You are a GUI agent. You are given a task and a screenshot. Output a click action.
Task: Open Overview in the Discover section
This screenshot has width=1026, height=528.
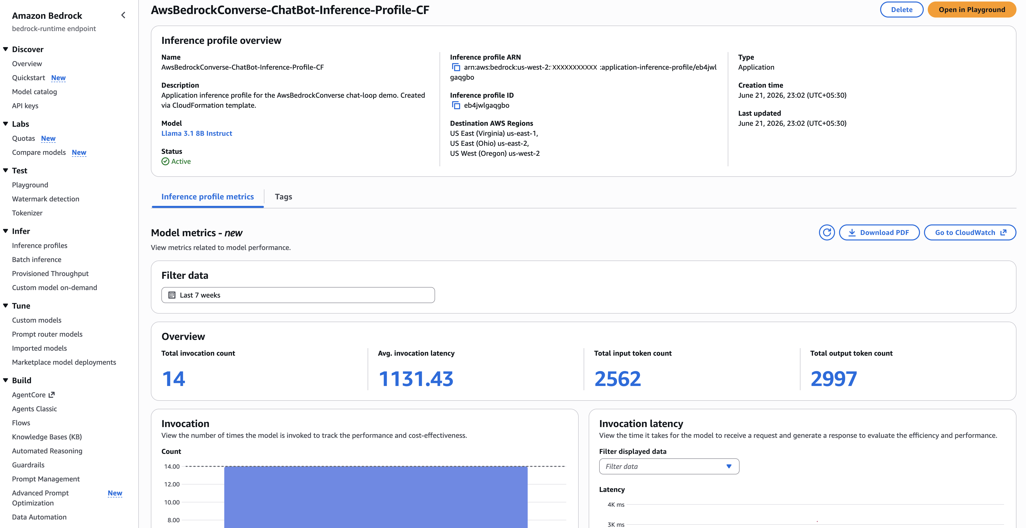27,64
